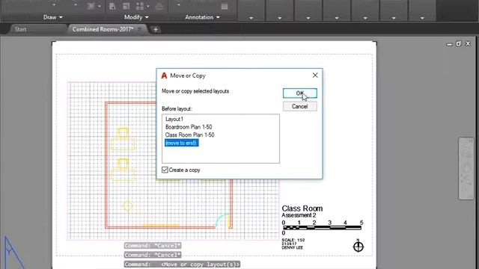Image resolution: width=479 pixels, height=269 pixels.
Task: Switch to the Start tab
Action: (x=21, y=29)
